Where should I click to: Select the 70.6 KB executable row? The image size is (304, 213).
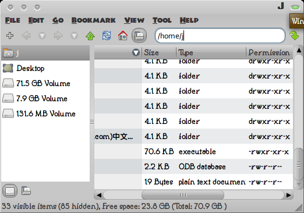[193, 151]
